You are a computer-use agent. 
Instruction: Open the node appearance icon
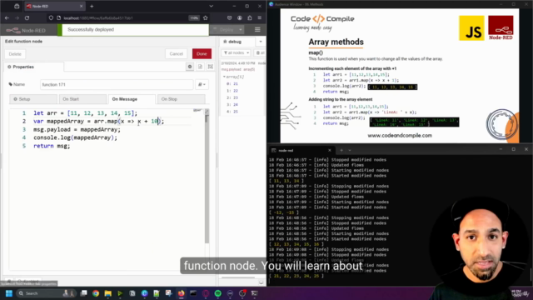[x=211, y=67]
